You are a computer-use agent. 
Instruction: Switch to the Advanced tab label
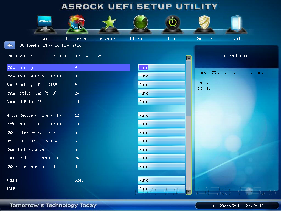pos(109,38)
